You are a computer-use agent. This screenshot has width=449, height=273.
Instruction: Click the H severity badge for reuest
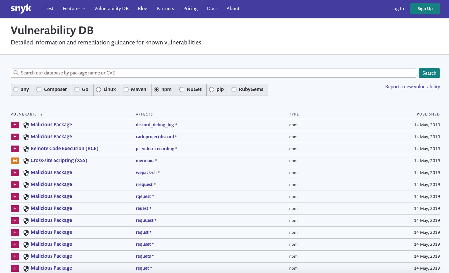[x=15, y=209]
